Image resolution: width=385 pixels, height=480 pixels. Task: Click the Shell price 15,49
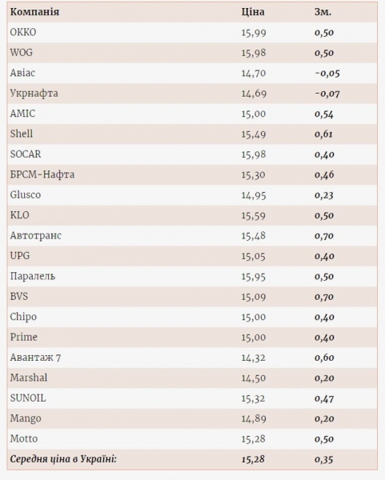click(x=253, y=134)
